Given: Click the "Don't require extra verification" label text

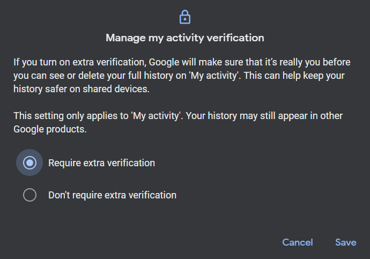Looking at the screenshot, I should (112, 195).
